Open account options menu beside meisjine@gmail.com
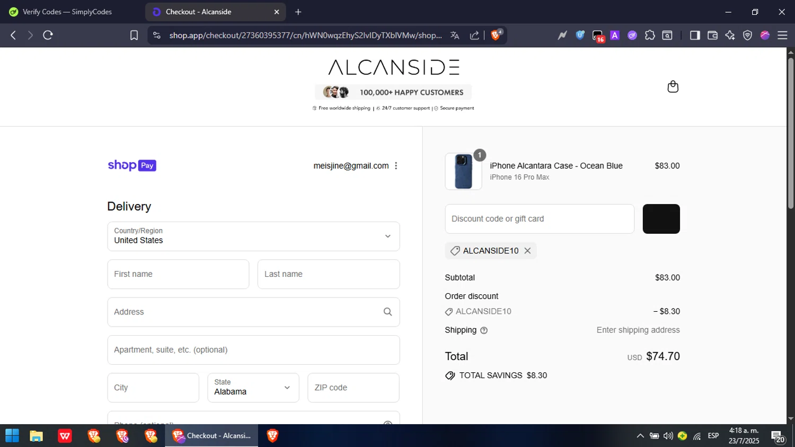The height and width of the screenshot is (447, 795). 396,166
